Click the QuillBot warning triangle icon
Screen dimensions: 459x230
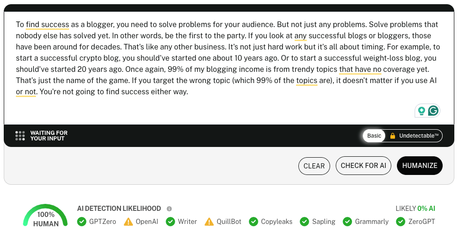click(209, 222)
